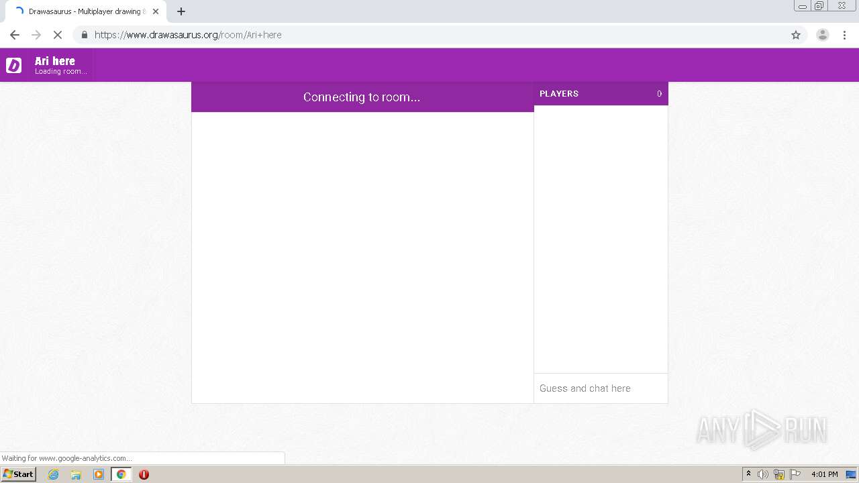Open the Windows Start menu
Screen dimensions: 859x483
tap(18, 474)
